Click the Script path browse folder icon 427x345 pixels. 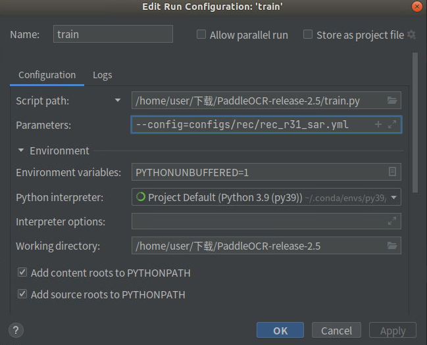click(392, 101)
